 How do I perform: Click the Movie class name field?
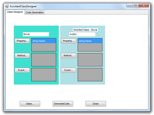click(x=36, y=34)
